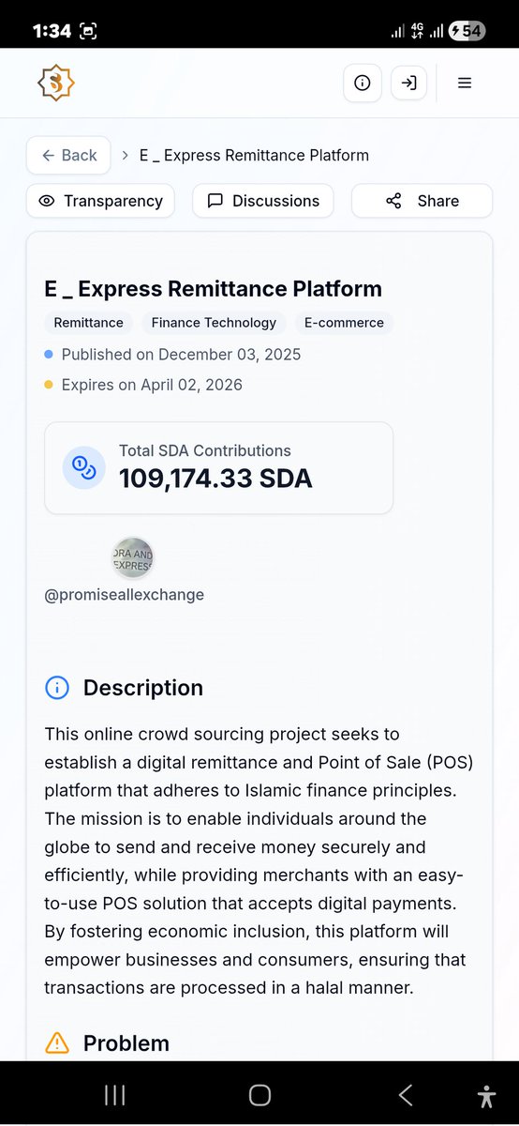This screenshot has height=1126, width=519.
Task: Tap the accessibility figure icon
Action: [486, 1096]
